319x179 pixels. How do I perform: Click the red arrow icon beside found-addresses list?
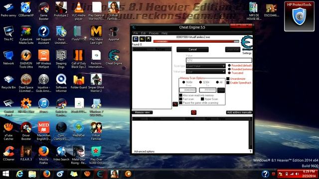pyautogui.click(x=175, y=104)
